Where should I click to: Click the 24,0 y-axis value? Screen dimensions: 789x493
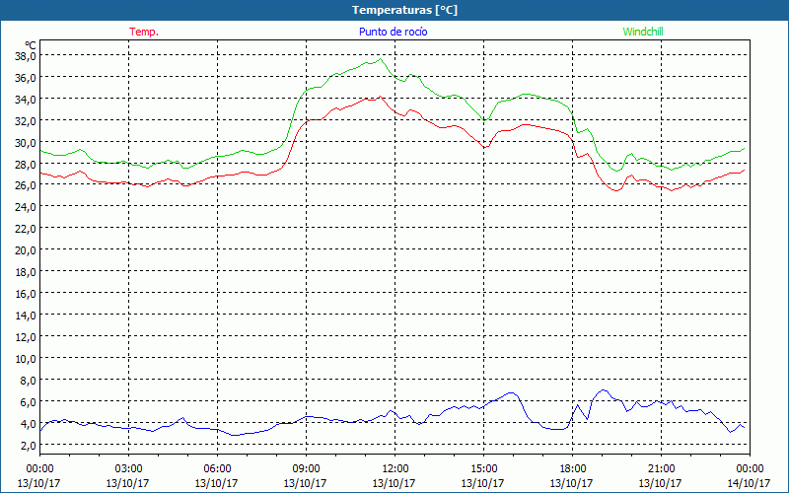click(x=26, y=207)
